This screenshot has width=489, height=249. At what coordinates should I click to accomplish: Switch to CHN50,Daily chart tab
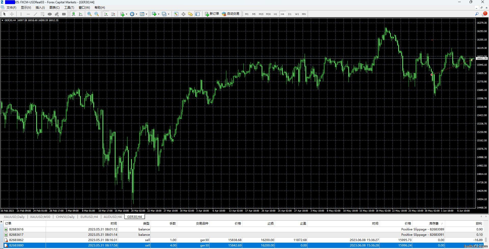click(65, 217)
